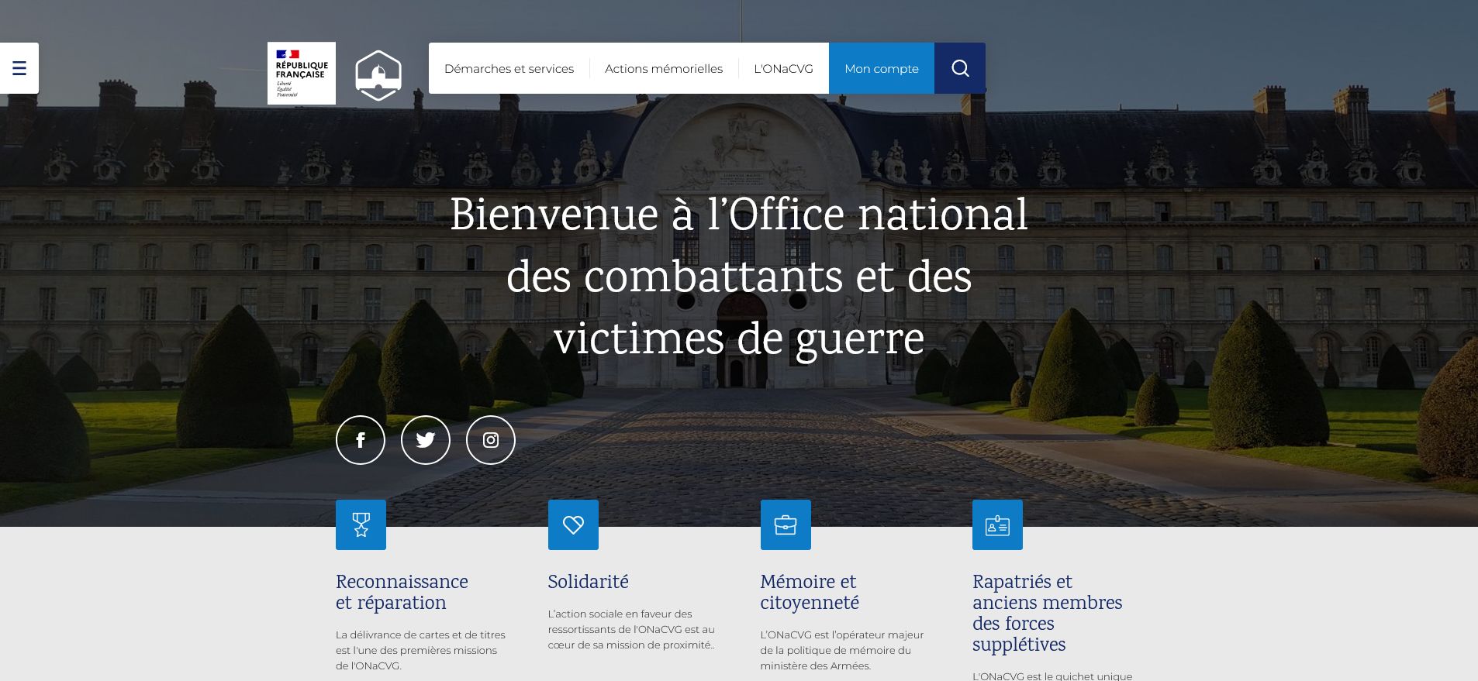Click text 'La délivrance de cartes et de titres'
1478x681 pixels.
(x=420, y=635)
